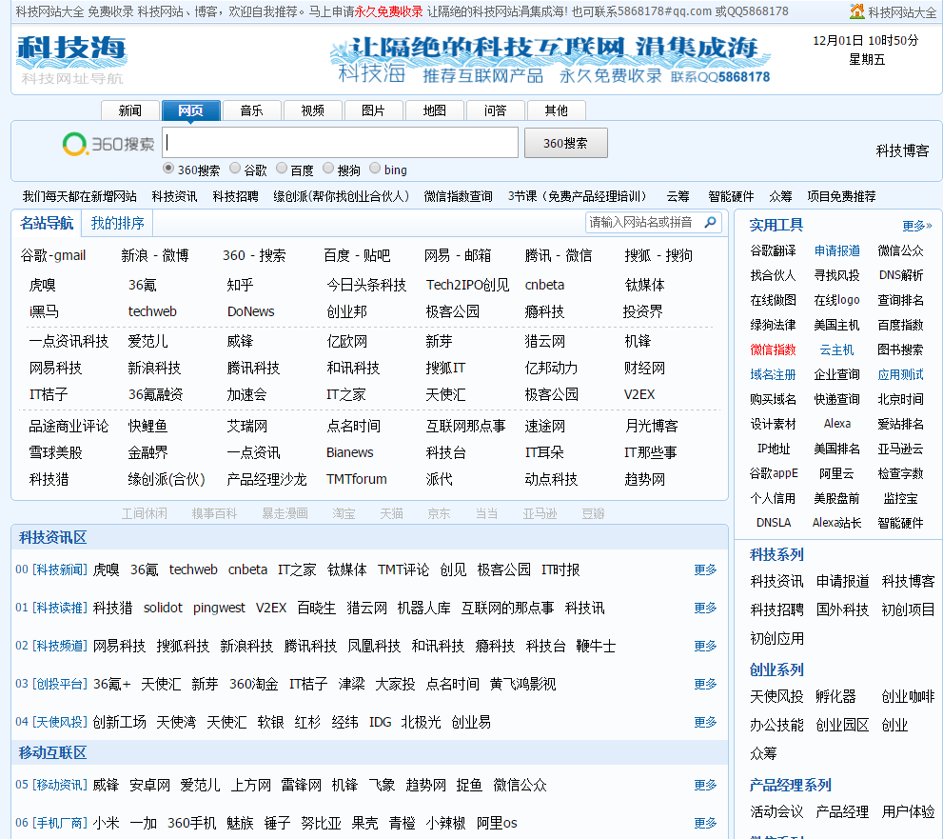The width and height of the screenshot is (943, 839).
Task: Open the 让隔绝的科技互联网 banner
Action: point(550,60)
